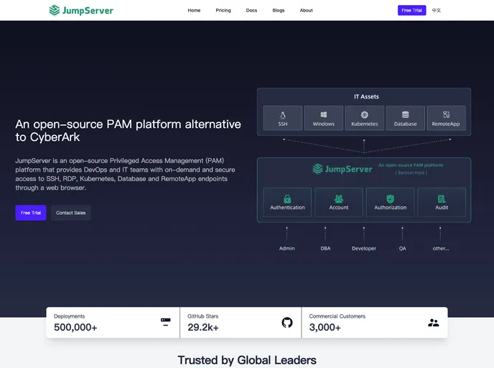Click the Authentication lock icon
This screenshot has width=494, height=368.
(287, 198)
